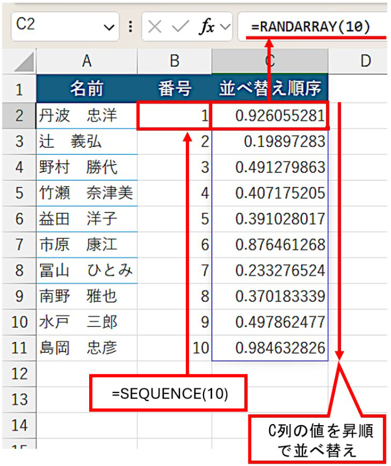Click cell B2 containing 1
Screen dimensions: 391x466
point(174,116)
